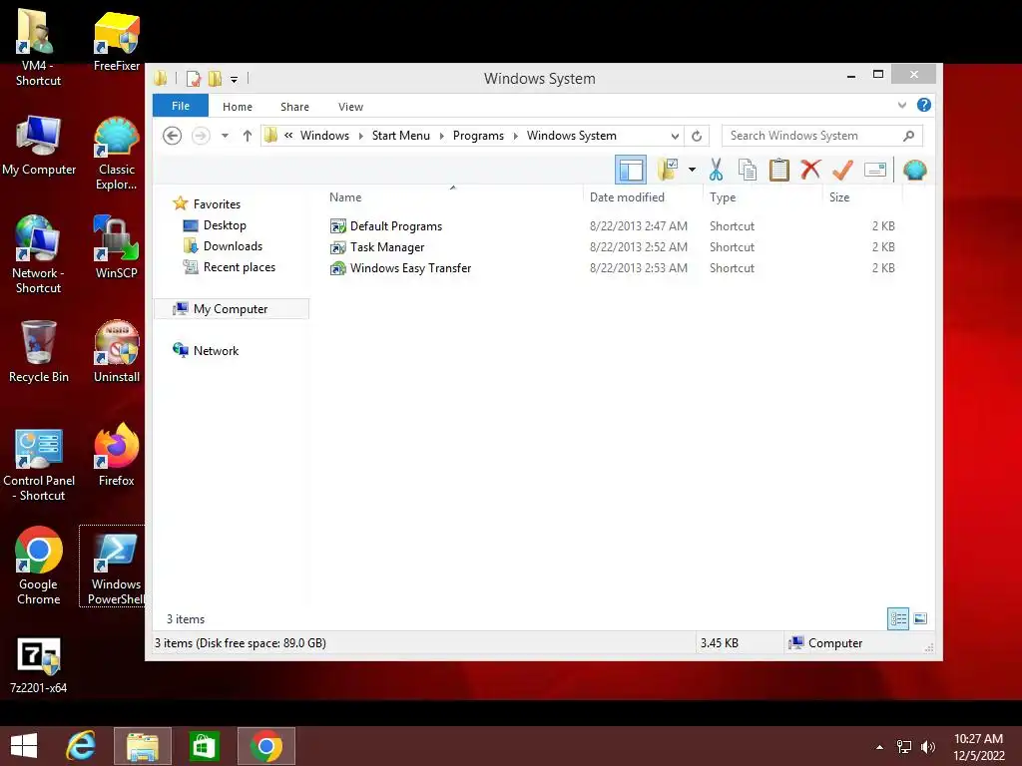This screenshot has width=1022, height=766.
Task: Switch to the View ribbon tab
Action: click(x=350, y=106)
